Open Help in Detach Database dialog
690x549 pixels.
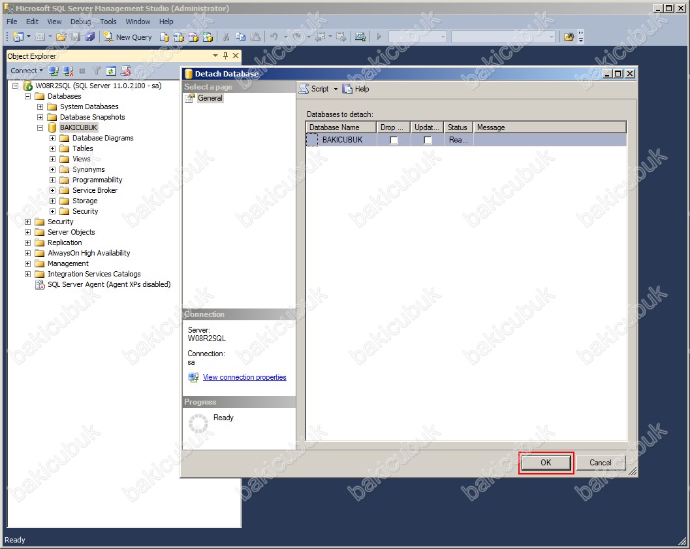click(356, 89)
